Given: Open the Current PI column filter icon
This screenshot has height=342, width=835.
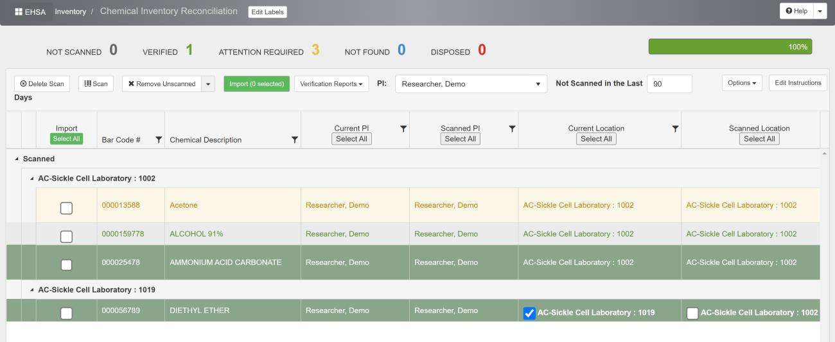Looking at the screenshot, I should tap(403, 129).
